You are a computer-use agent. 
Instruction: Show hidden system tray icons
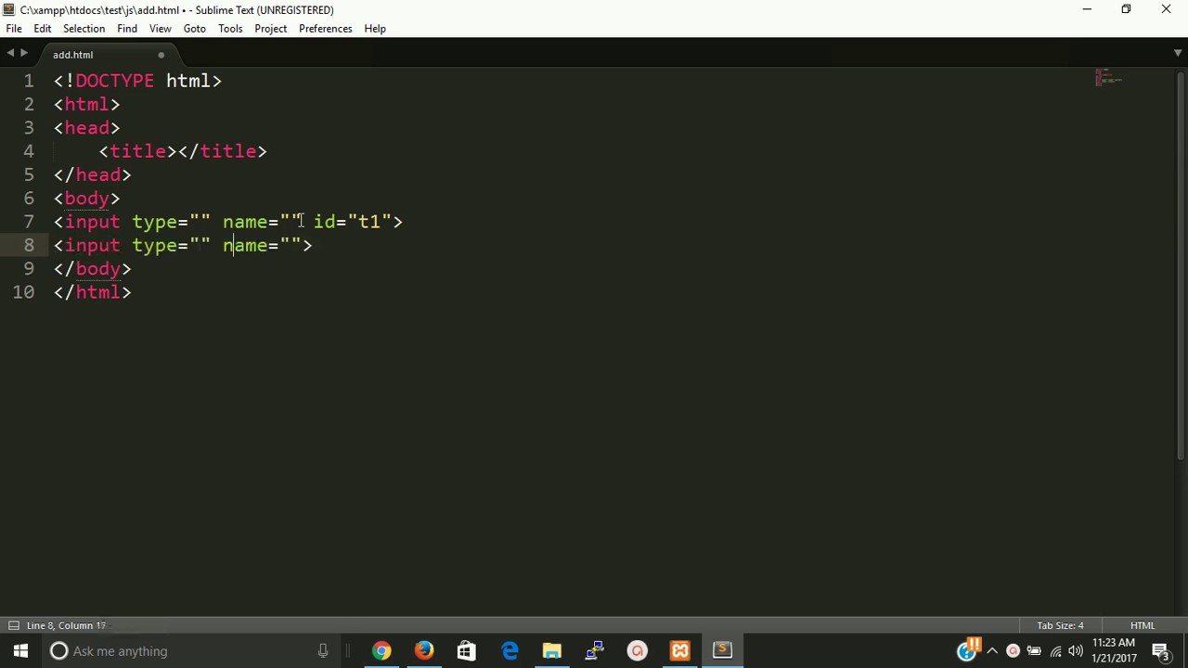[x=992, y=651]
